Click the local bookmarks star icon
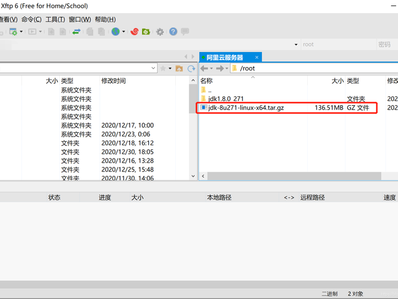 pyautogui.click(x=163, y=68)
